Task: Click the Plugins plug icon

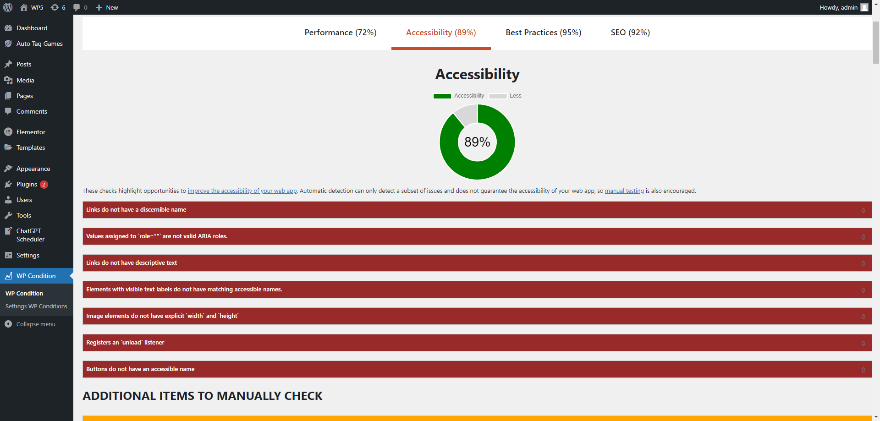Action: click(x=8, y=184)
